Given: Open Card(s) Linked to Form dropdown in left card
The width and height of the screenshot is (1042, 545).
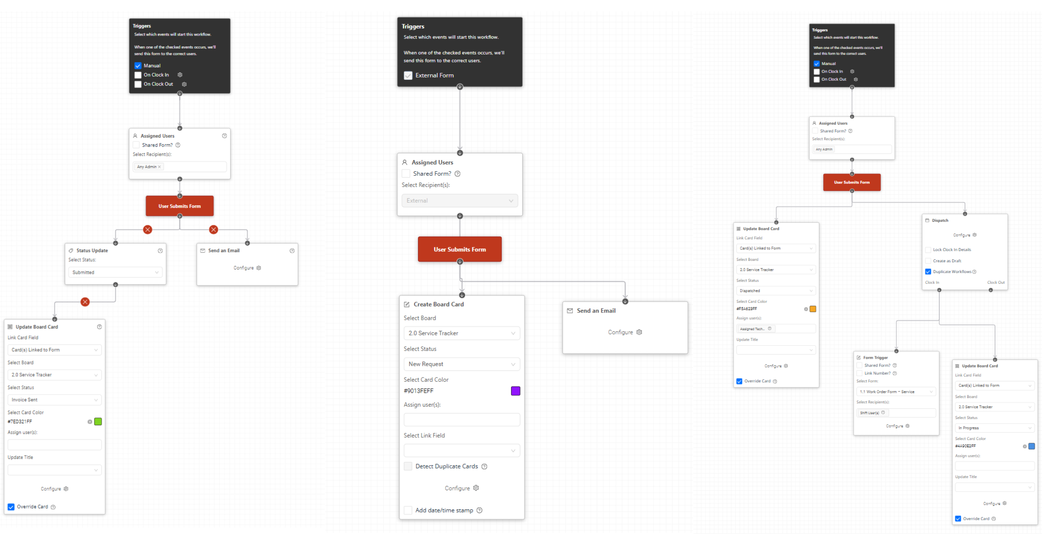Looking at the screenshot, I should (x=54, y=350).
